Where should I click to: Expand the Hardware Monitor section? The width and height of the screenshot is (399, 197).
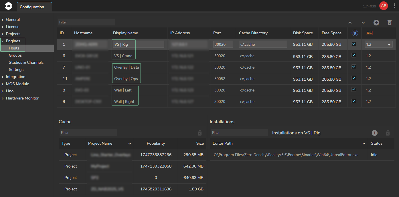[3, 98]
